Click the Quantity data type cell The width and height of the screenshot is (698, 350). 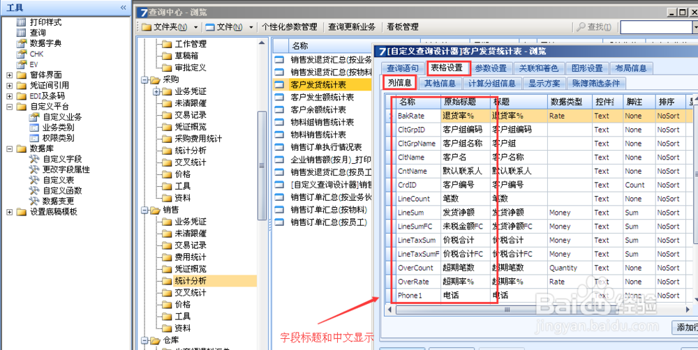[x=570, y=268]
